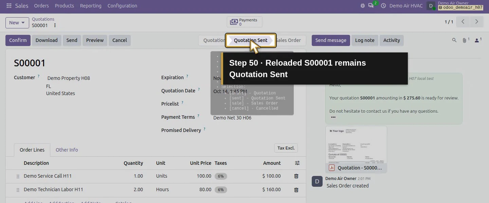489x203 pixels.
Task: Click the Payment Terms help icon
Action: (x=198, y=116)
